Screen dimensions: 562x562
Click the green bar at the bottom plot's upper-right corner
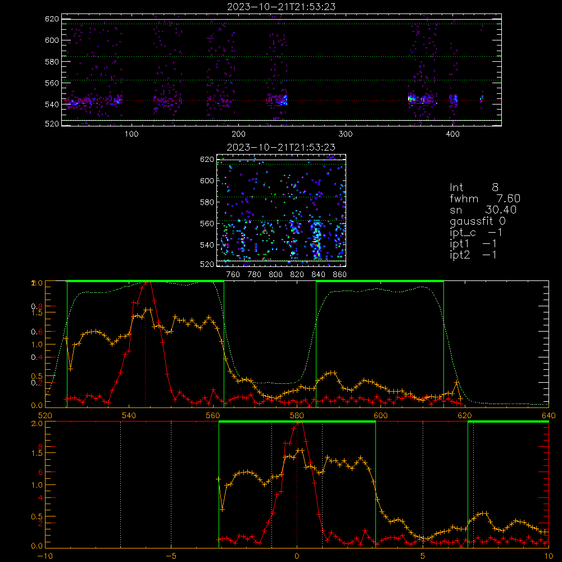508,422
